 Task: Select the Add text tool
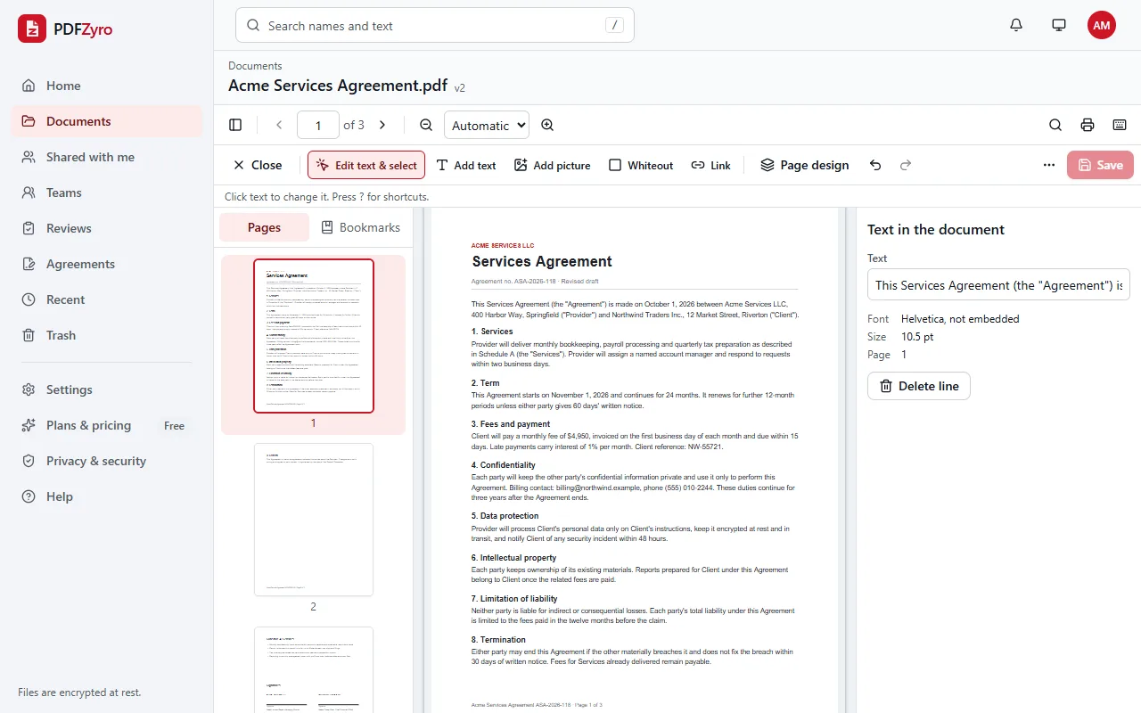coord(465,165)
